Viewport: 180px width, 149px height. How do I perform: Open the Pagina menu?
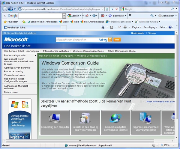tap(137, 27)
